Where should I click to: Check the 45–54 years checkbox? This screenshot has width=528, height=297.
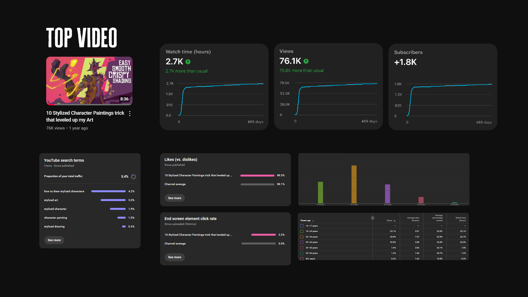point(302,248)
